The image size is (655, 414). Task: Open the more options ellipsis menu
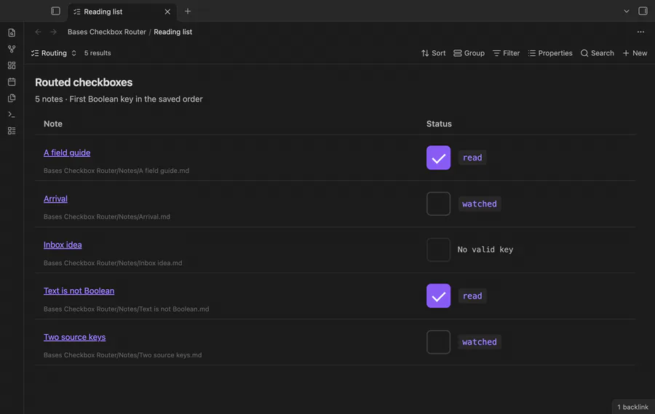[640, 32]
